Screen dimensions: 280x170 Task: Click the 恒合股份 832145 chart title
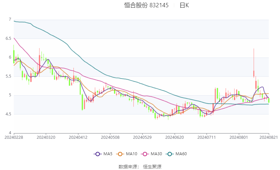tap(146, 5)
